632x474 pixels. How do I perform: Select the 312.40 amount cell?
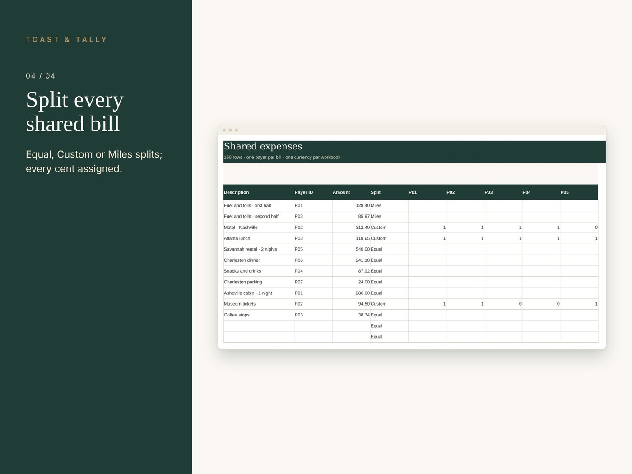point(351,228)
